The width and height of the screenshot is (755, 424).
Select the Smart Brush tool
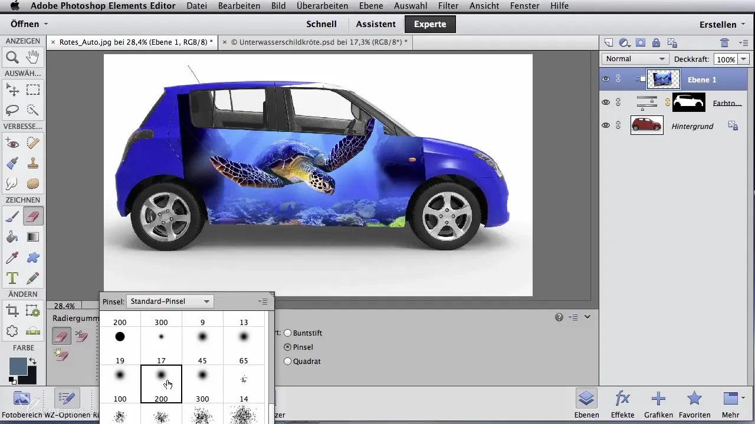click(x=12, y=163)
